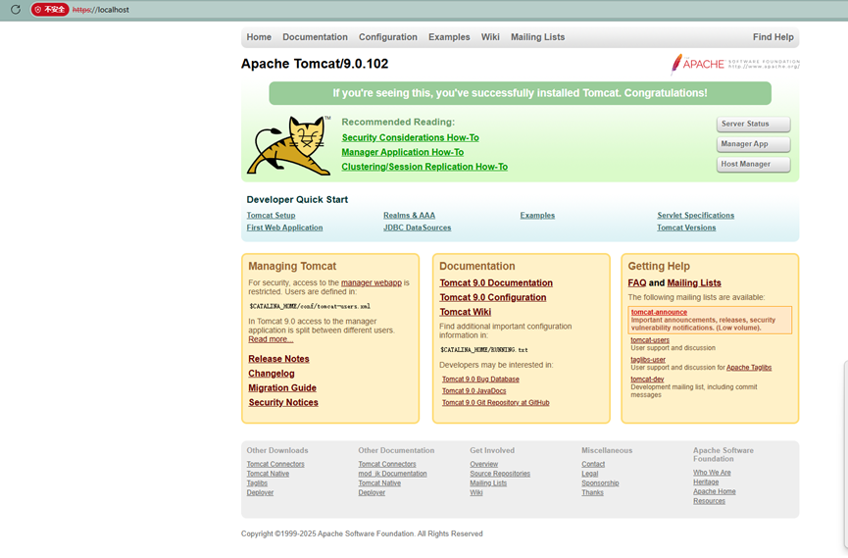Screen dimensions: 848x558
Task: Open mod_jk Documentation link
Action: tap(393, 474)
